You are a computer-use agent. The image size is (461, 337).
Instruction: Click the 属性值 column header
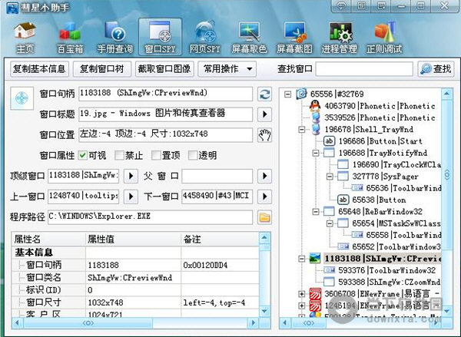pyautogui.click(x=133, y=239)
